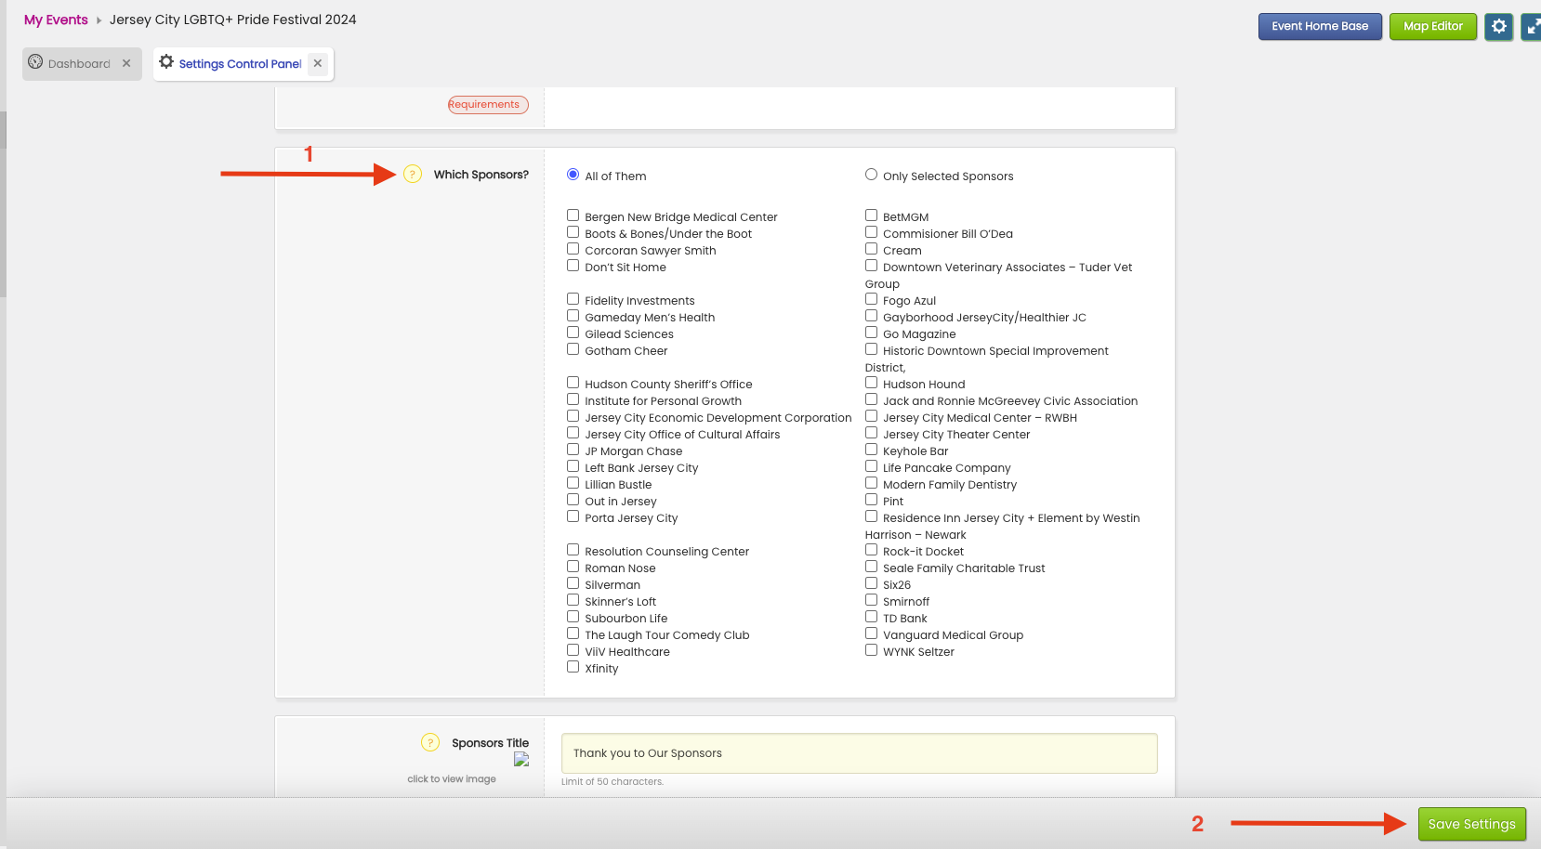1541x849 pixels.
Task: Go to My Events breadcrumb
Action: click(x=56, y=20)
